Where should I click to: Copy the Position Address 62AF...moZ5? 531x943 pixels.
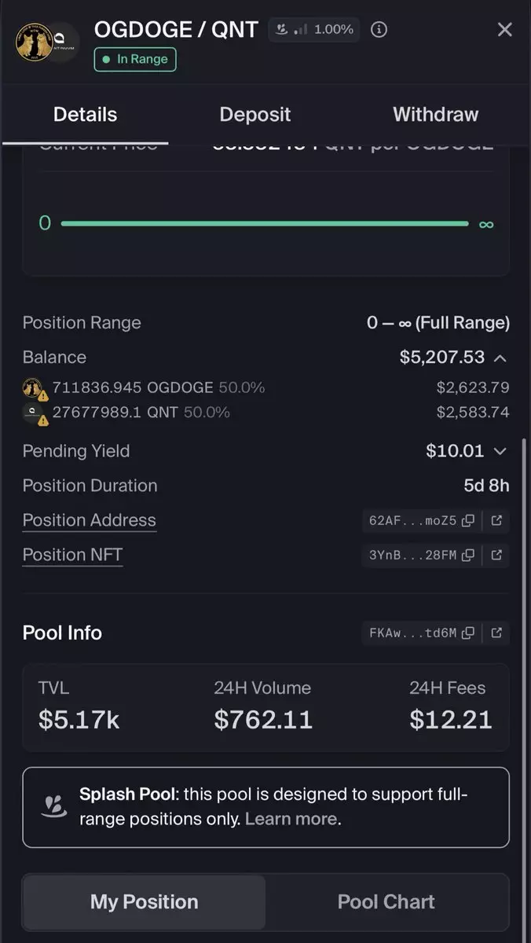[468, 520]
